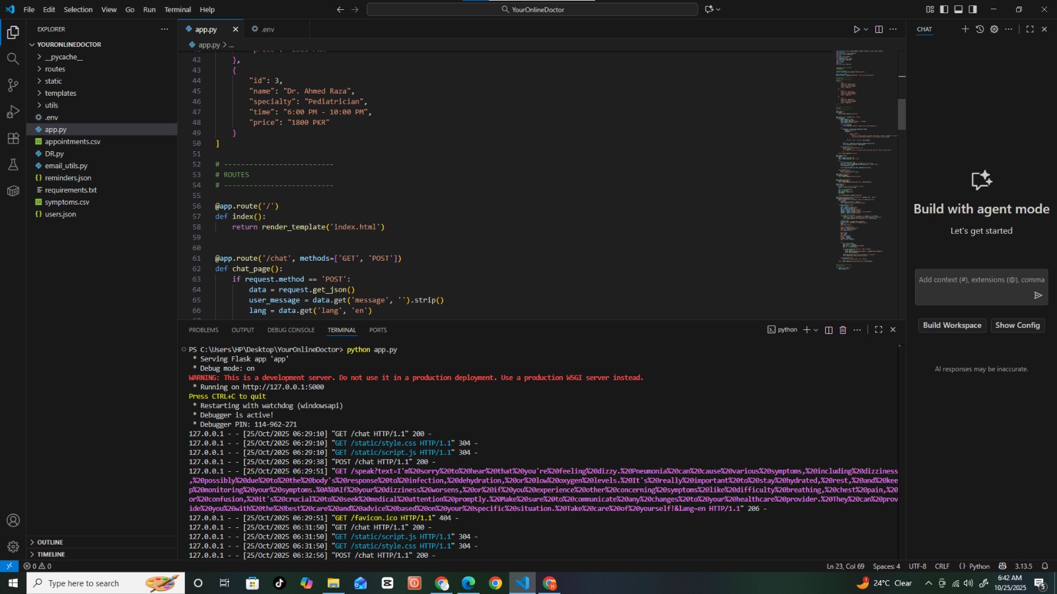The image size is (1057, 594).
Task: Run the Python file with the play icon
Action: tap(856, 29)
